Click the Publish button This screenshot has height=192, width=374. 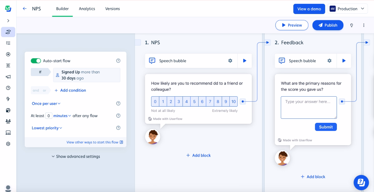click(x=328, y=25)
